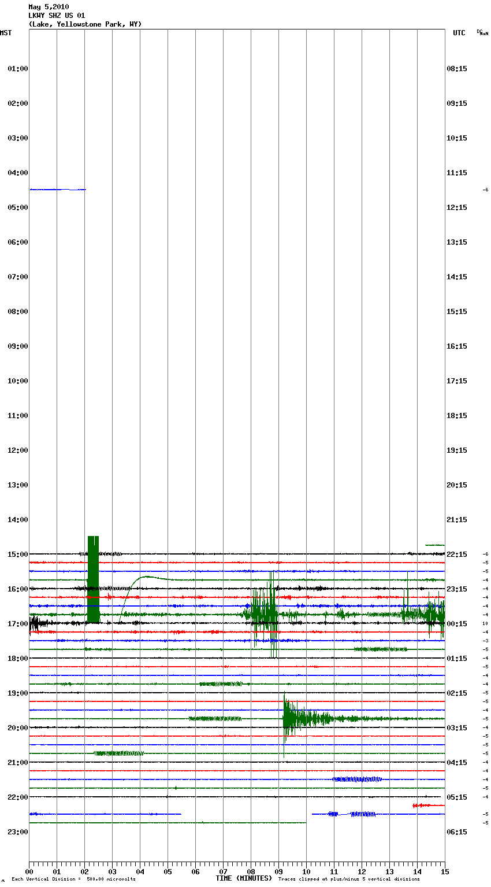The height and width of the screenshot is (887, 491).
Task: Select the 07:00 MST time label
Action: coord(18,277)
